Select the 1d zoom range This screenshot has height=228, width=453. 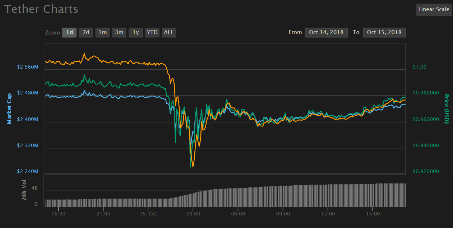(x=69, y=32)
